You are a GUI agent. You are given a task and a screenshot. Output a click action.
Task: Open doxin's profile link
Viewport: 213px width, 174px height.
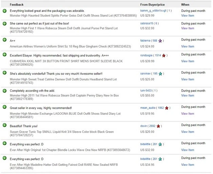pos(144,126)
